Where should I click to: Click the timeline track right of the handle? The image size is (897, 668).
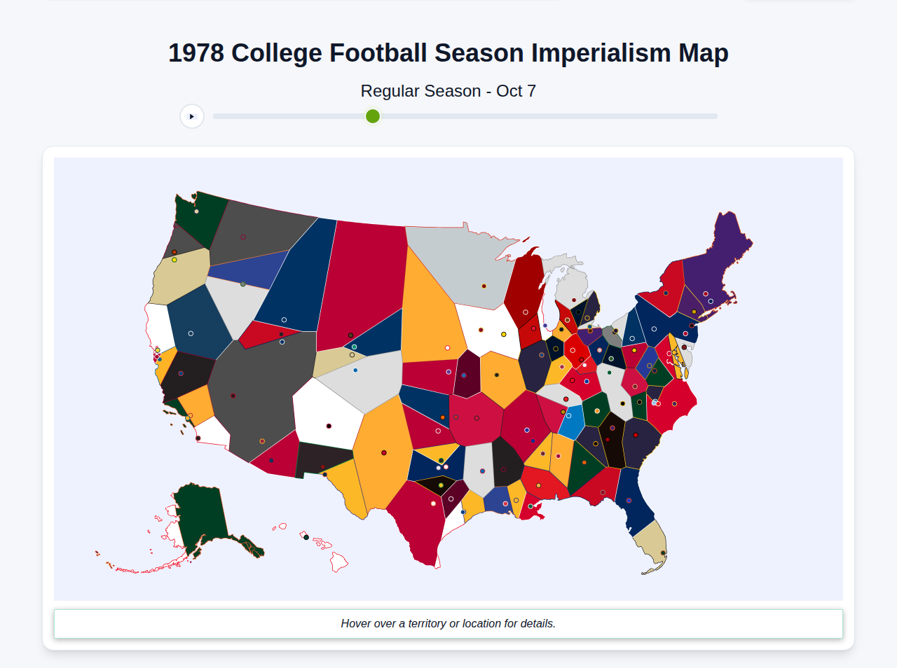point(547,116)
